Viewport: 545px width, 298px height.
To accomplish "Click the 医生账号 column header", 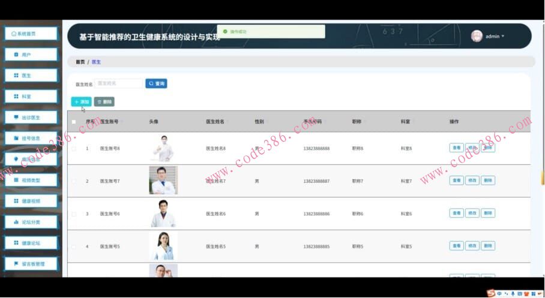I will [109, 122].
